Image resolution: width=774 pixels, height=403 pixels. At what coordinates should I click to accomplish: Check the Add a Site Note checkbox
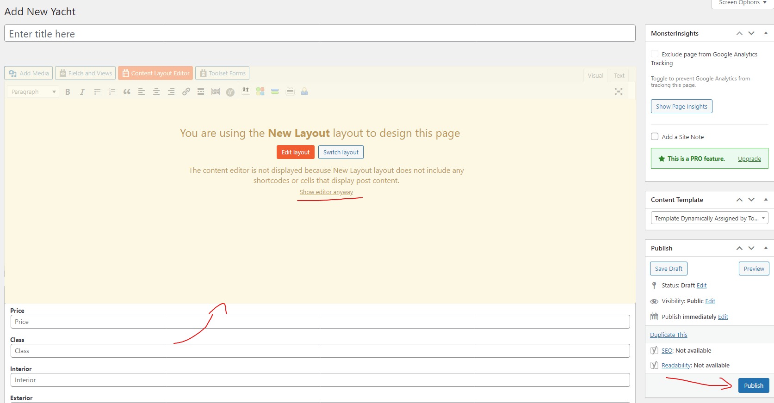[655, 136]
